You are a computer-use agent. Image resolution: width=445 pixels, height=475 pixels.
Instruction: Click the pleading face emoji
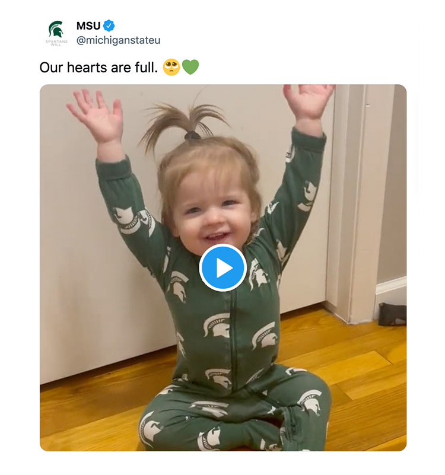point(171,68)
